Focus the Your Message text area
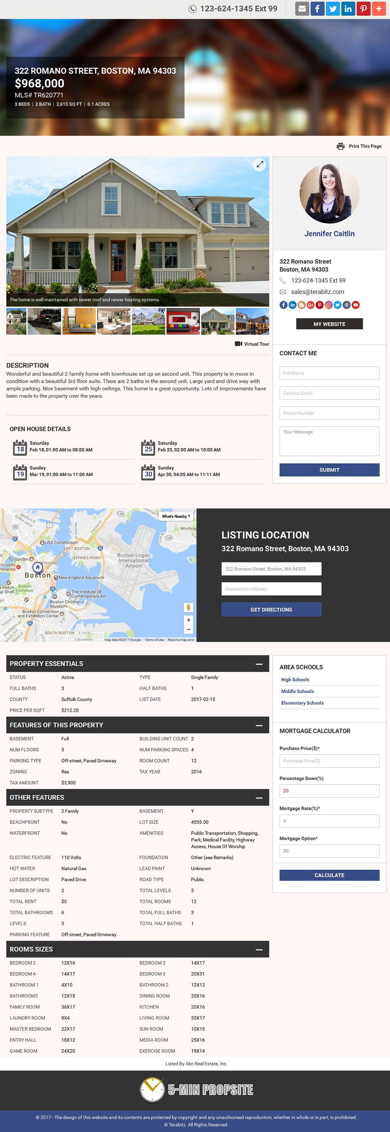Viewport: 390px width, 1132px height. 329,441
